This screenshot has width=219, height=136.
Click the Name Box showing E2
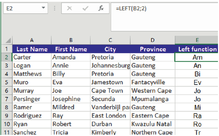coord(26,8)
